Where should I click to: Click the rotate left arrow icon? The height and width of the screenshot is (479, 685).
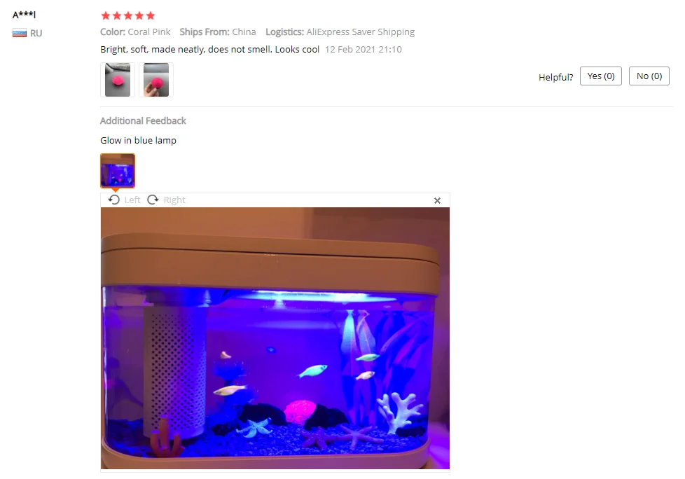[x=114, y=200]
